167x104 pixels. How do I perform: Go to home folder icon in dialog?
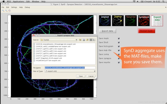pos(84,40)
